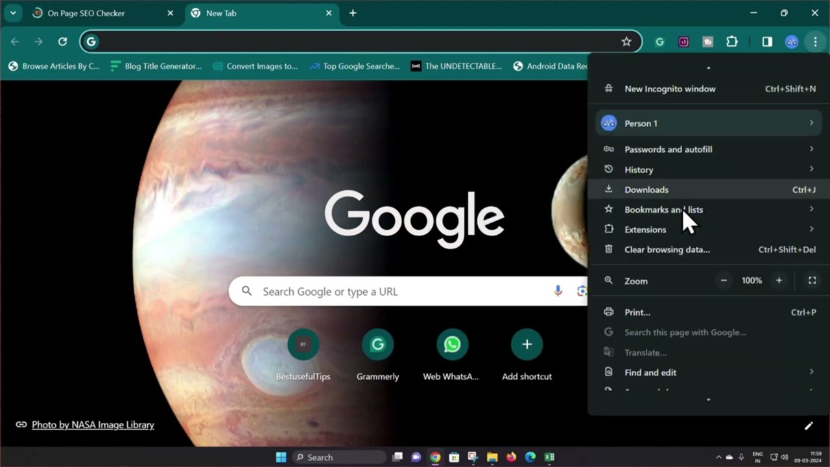Open File Explorer from the taskbar
830x467 pixels.
point(492,457)
